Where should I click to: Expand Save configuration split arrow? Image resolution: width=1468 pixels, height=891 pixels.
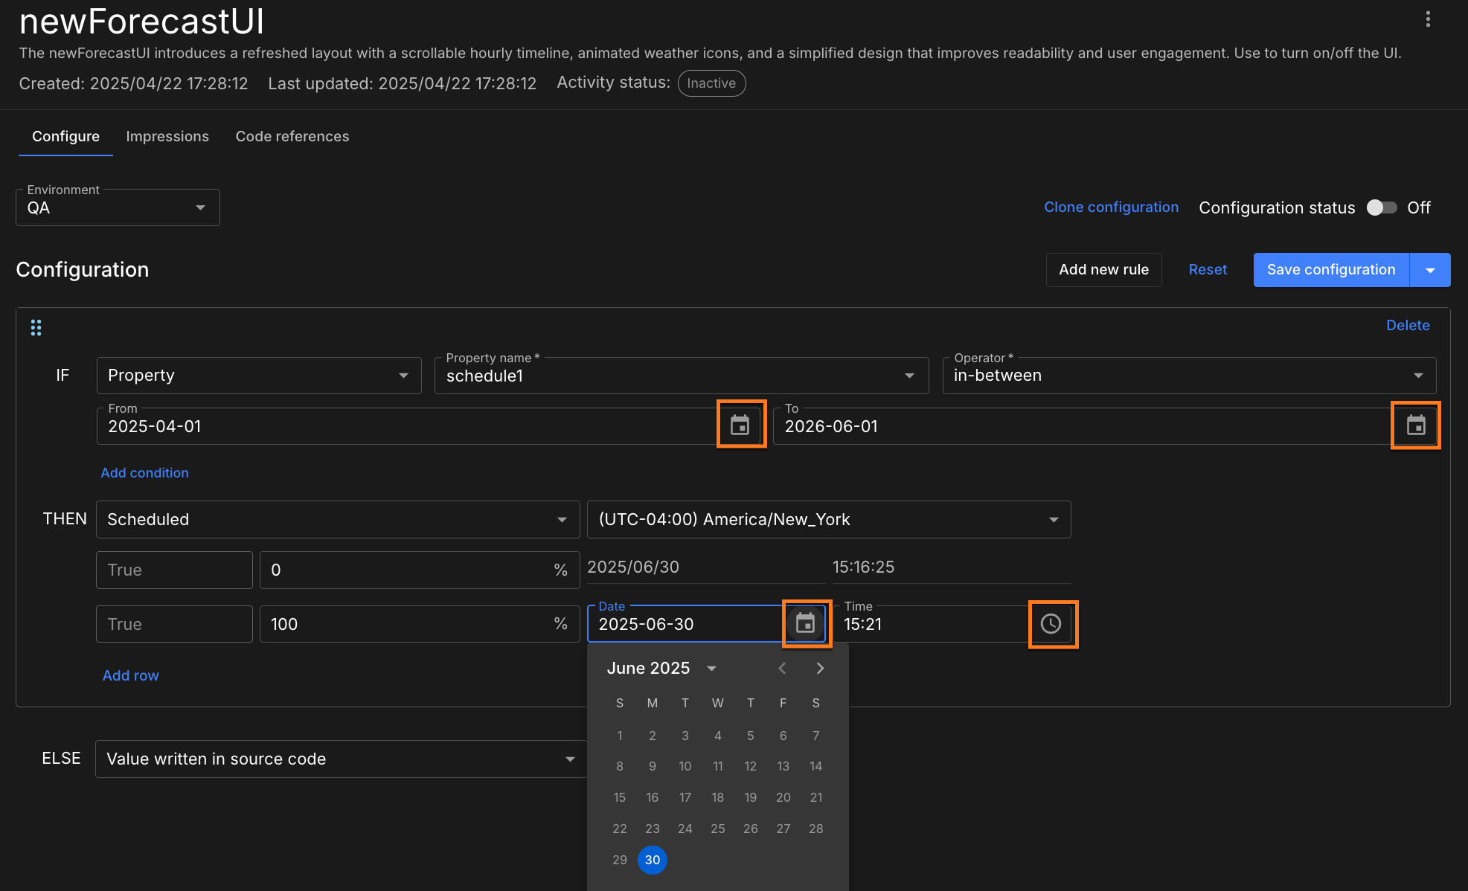[x=1430, y=270]
